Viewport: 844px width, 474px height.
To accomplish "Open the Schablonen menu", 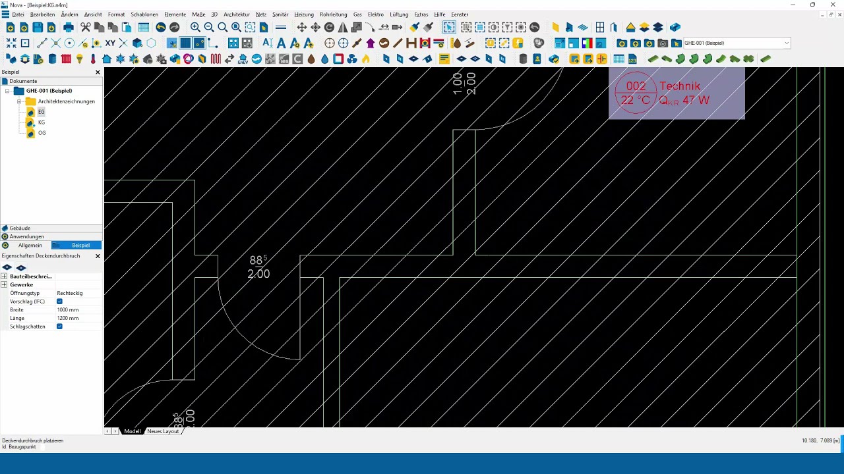I will point(144,14).
